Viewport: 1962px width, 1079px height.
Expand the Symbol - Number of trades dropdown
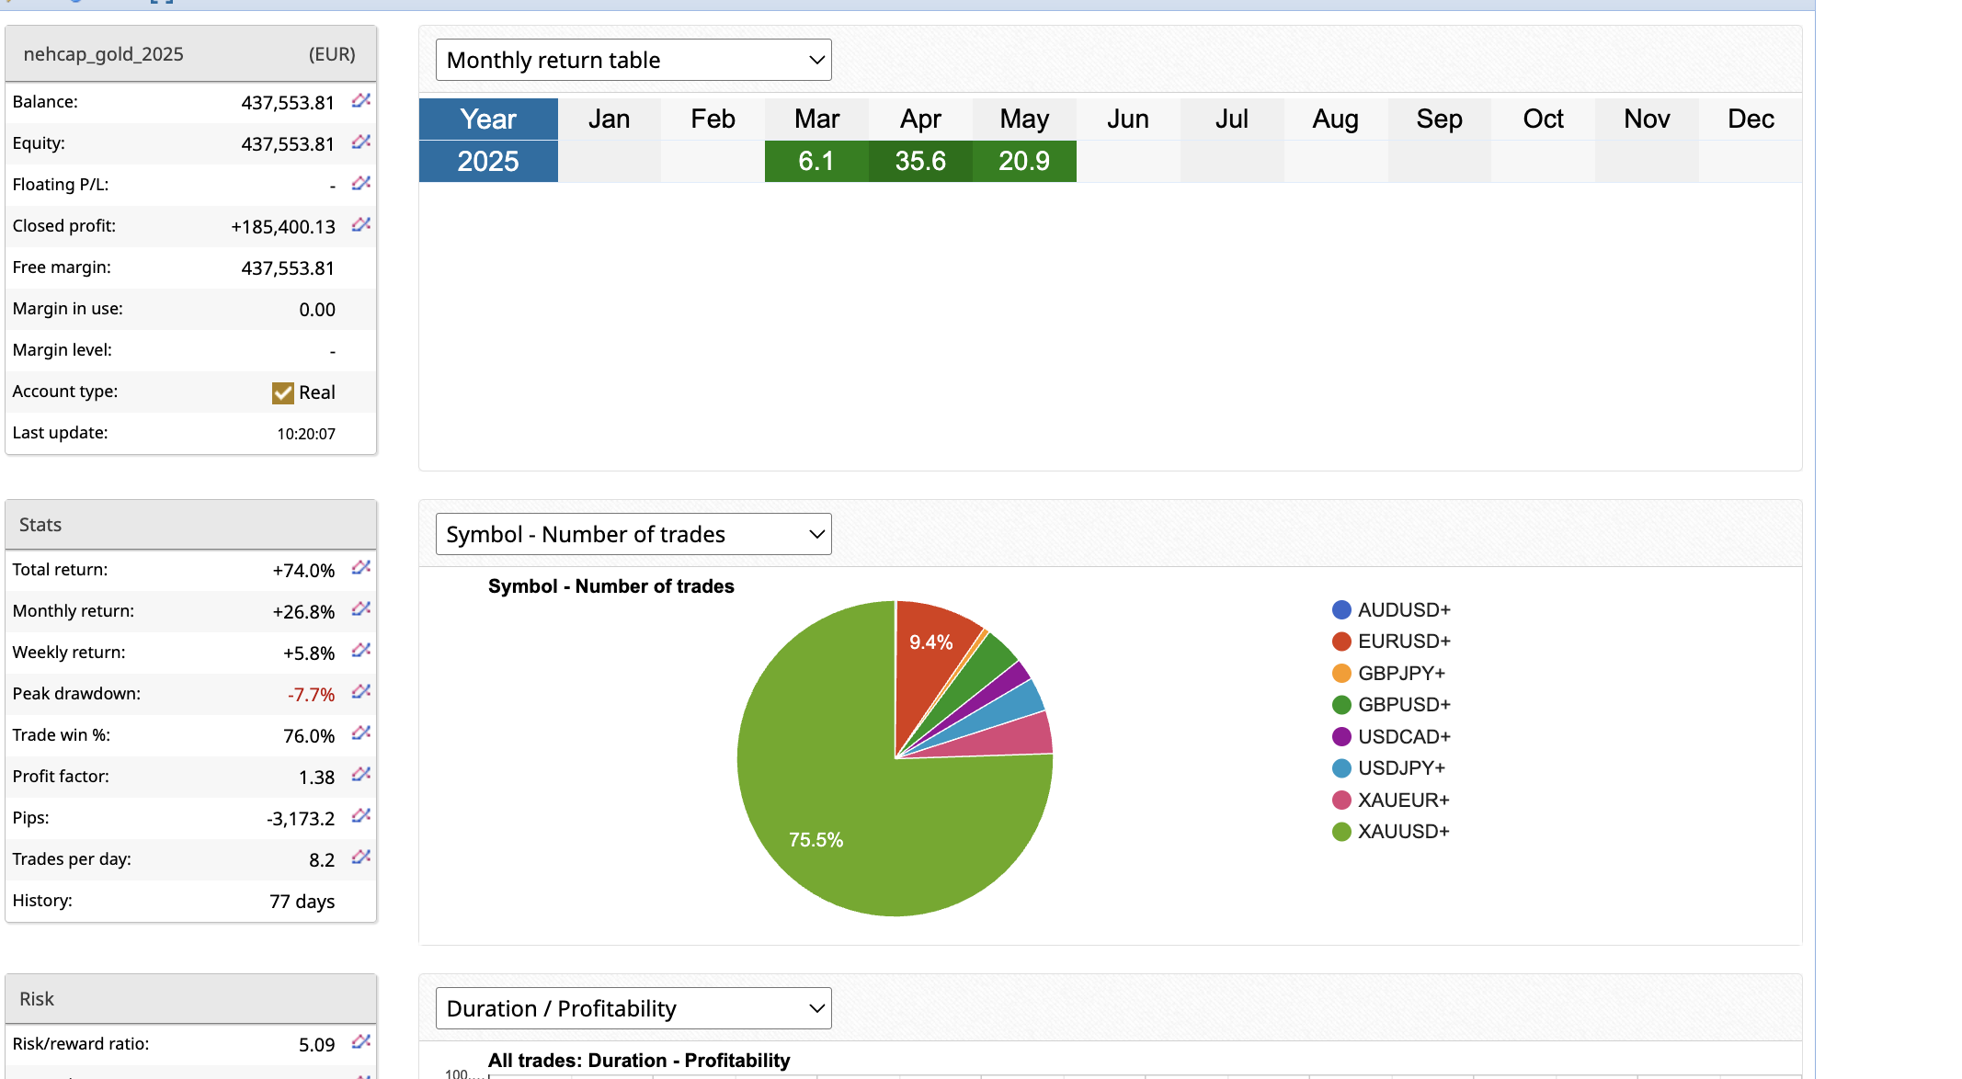tap(633, 535)
